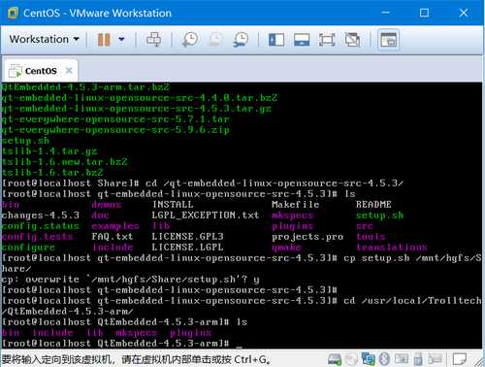485x367 pixels.
Task: Click 'tslib-1.4.tar.gz' file name
Action: (49, 151)
